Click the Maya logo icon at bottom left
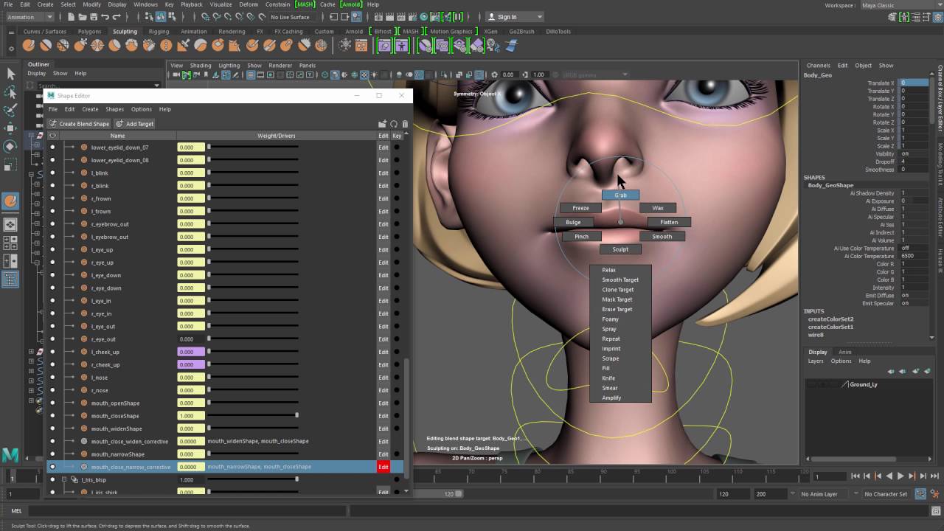Screen dimensions: 944x531 10,455
